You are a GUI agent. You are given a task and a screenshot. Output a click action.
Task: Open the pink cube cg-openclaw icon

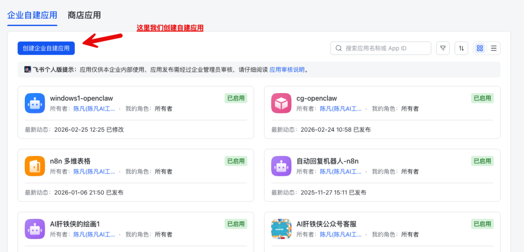pos(281,103)
